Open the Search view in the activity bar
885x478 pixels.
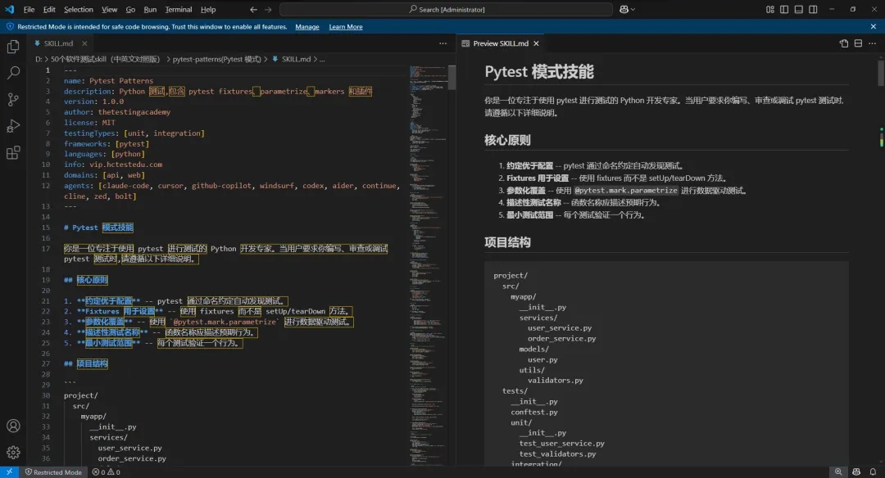coord(13,73)
